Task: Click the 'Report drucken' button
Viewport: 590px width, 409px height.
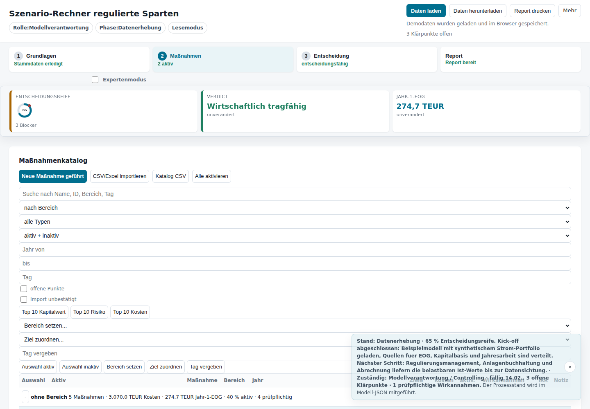Action: pos(532,11)
